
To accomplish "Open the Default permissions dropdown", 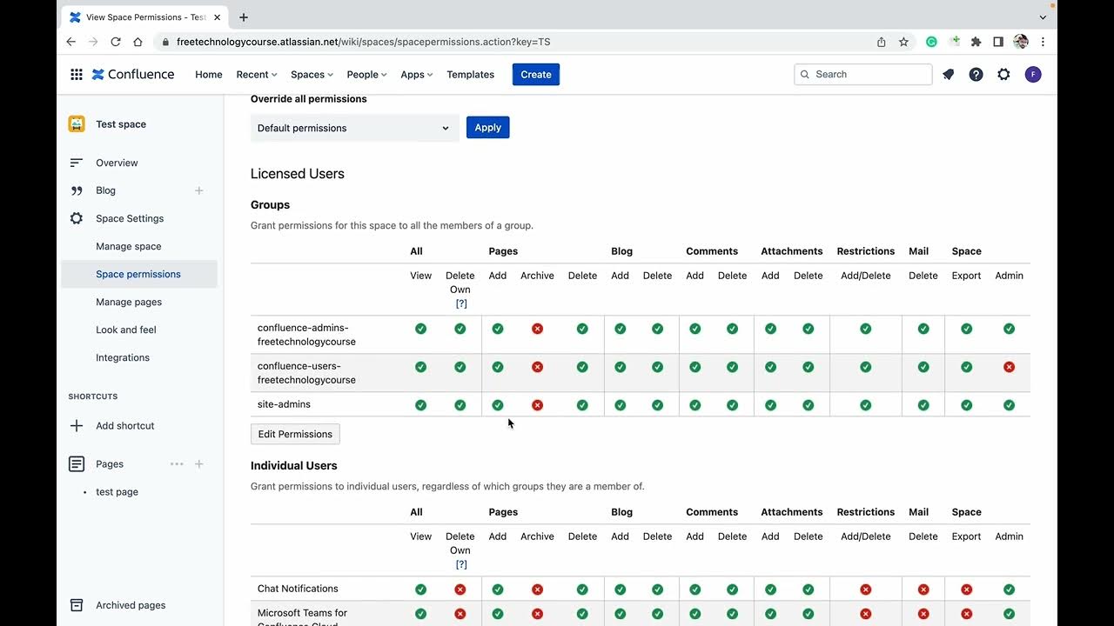I will [x=354, y=128].
